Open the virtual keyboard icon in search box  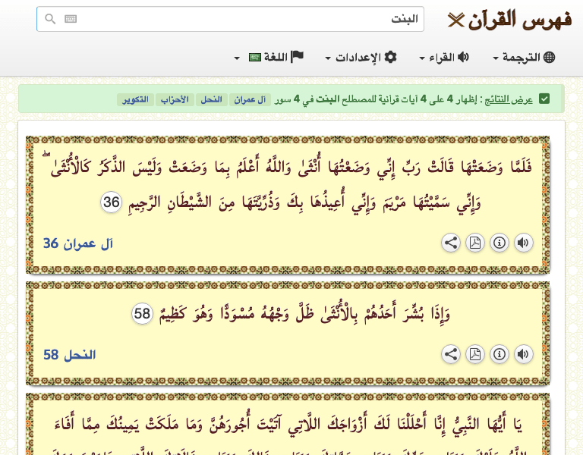[x=71, y=19]
